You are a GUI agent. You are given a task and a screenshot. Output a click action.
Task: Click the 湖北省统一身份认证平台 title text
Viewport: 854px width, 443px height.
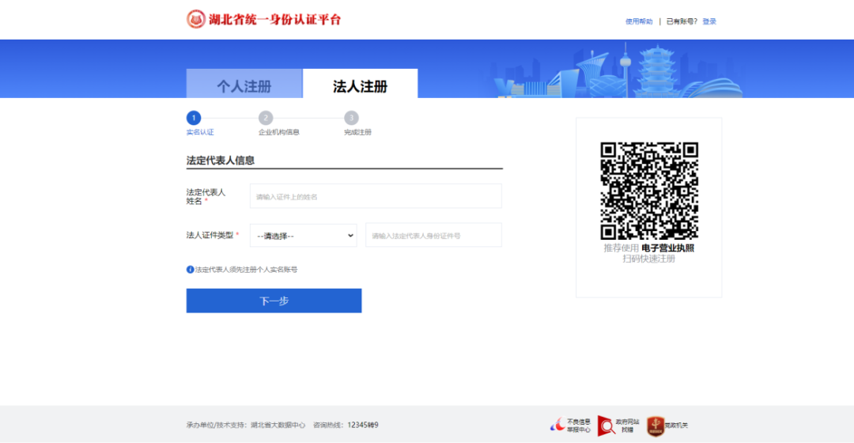(274, 19)
